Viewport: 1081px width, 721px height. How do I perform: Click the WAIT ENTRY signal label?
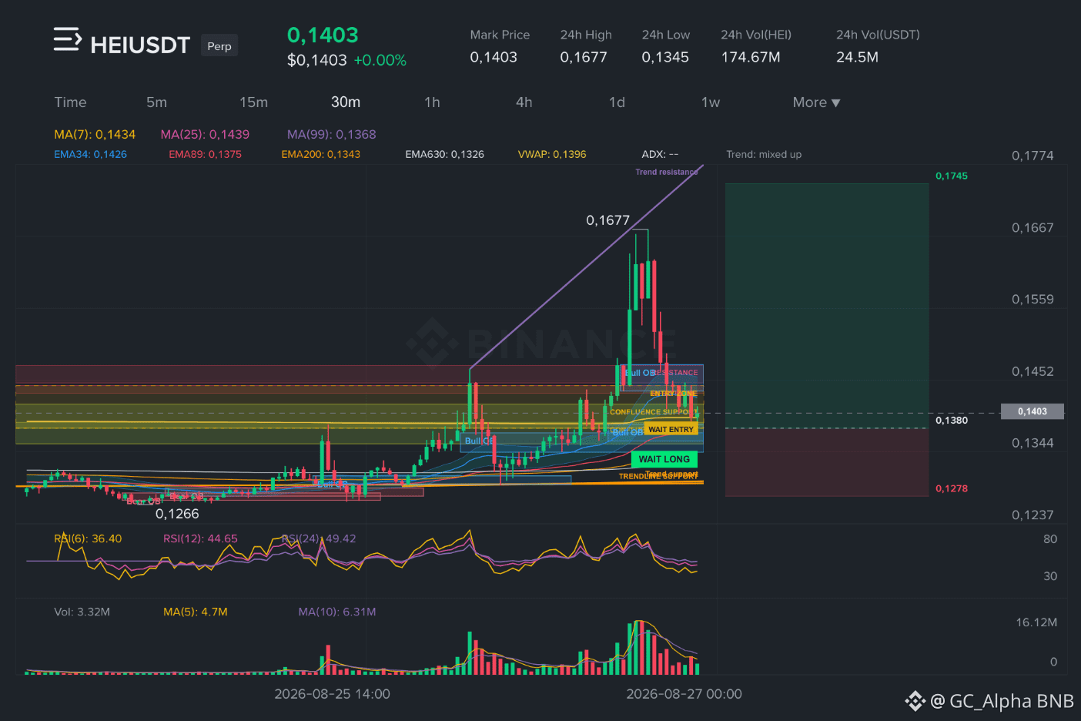[x=671, y=430]
